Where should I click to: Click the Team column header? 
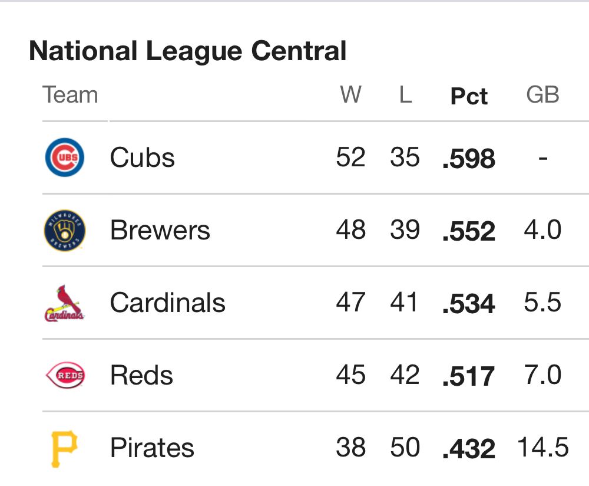point(70,94)
